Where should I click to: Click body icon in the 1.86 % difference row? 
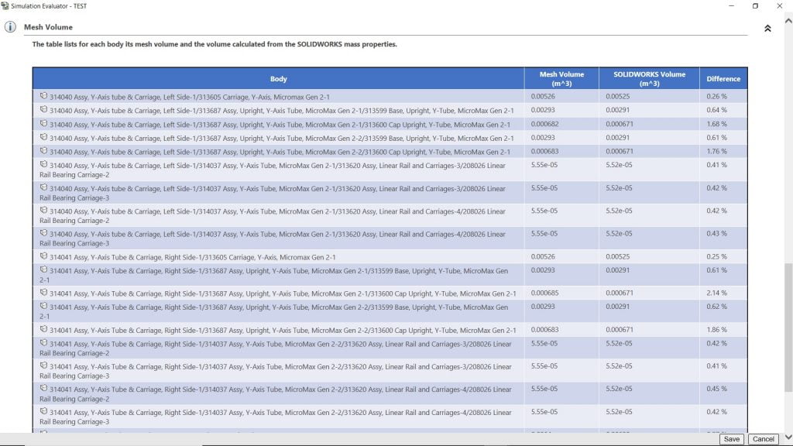(x=43, y=329)
